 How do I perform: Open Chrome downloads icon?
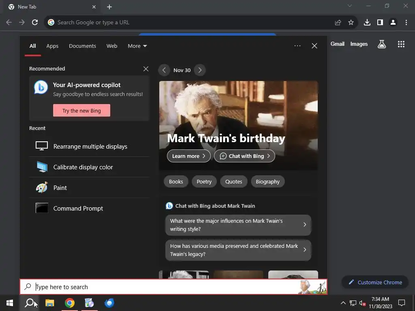[367, 23]
